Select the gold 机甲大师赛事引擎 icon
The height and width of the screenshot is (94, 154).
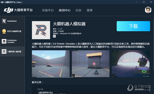4,31
